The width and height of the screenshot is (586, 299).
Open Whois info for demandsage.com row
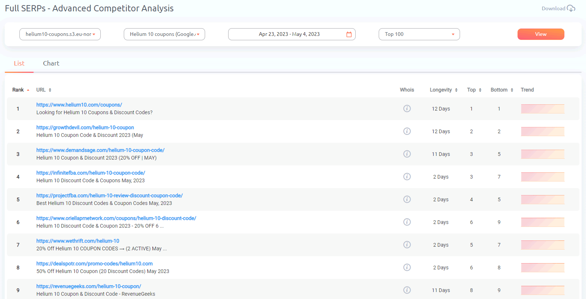407,154
